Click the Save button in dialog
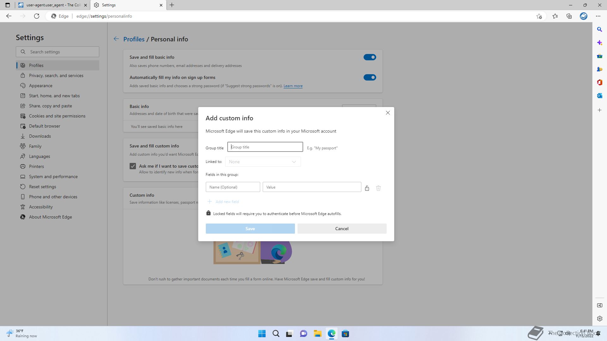This screenshot has width=607, height=341. pos(250,229)
